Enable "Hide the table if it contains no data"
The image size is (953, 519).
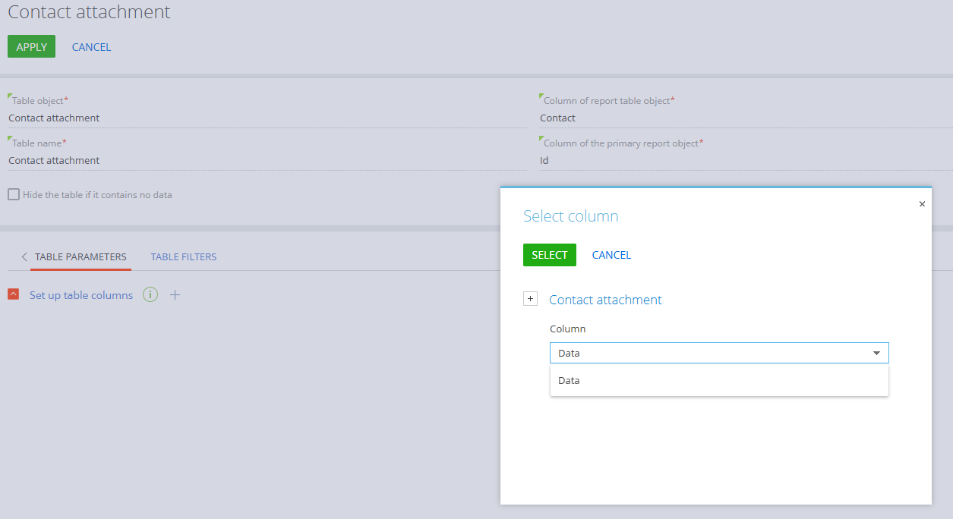pyautogui.click(x=13, y=194)
